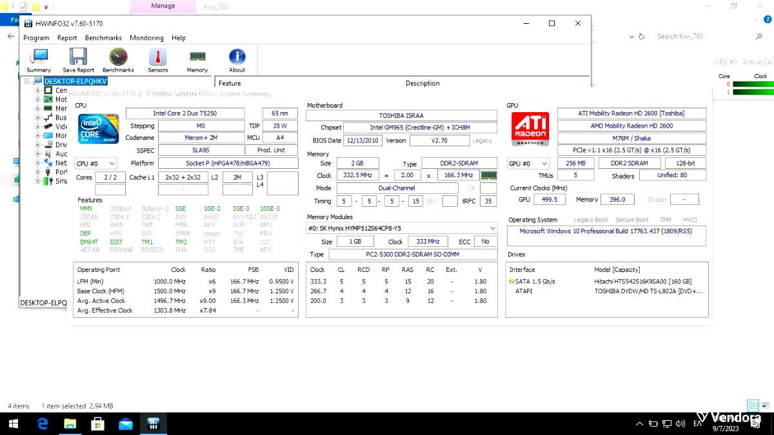Switch to the Manage ribbon tab in Explorer
This screenshot has width=774, height=435.
point(163,6)
